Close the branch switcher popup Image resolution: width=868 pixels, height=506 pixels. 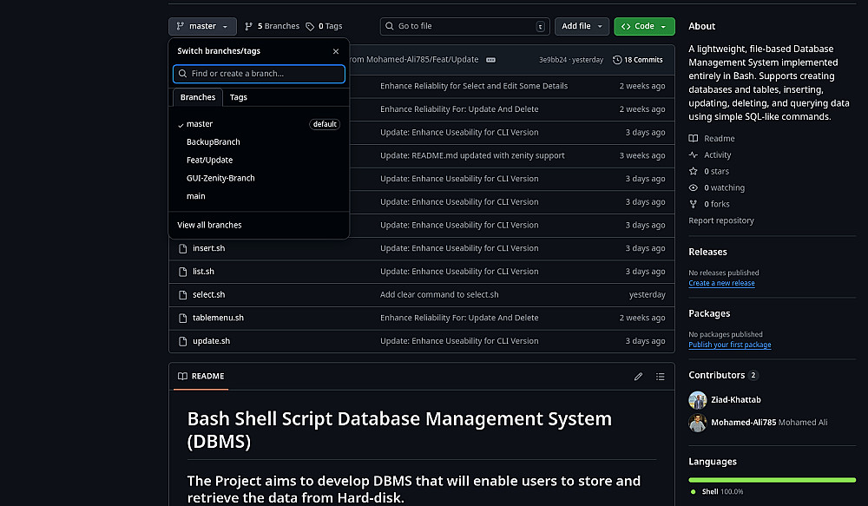point(336,51)
